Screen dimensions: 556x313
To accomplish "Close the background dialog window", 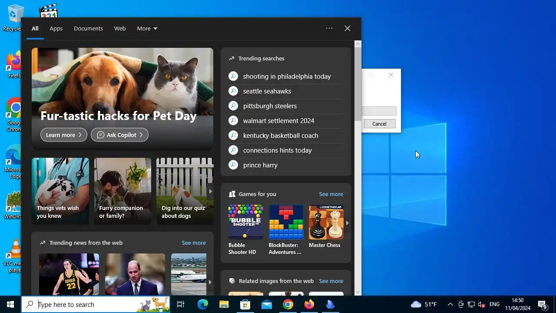I will pos(391,75).
